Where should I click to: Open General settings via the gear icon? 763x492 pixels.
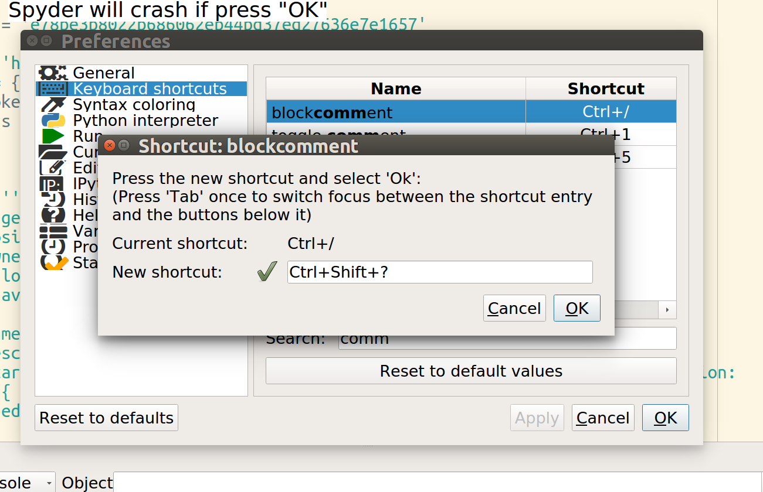point(53,73)
